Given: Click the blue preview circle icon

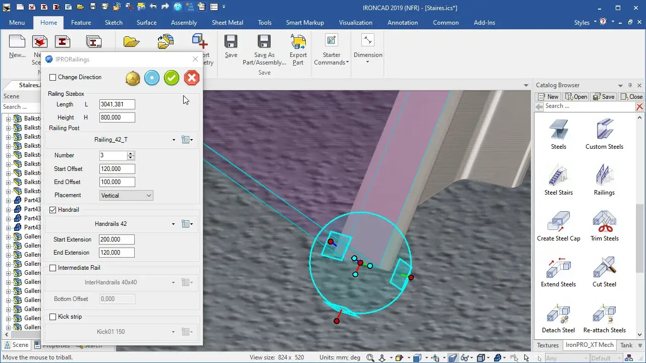Looking at the screenshot, I should coord(152,78).
